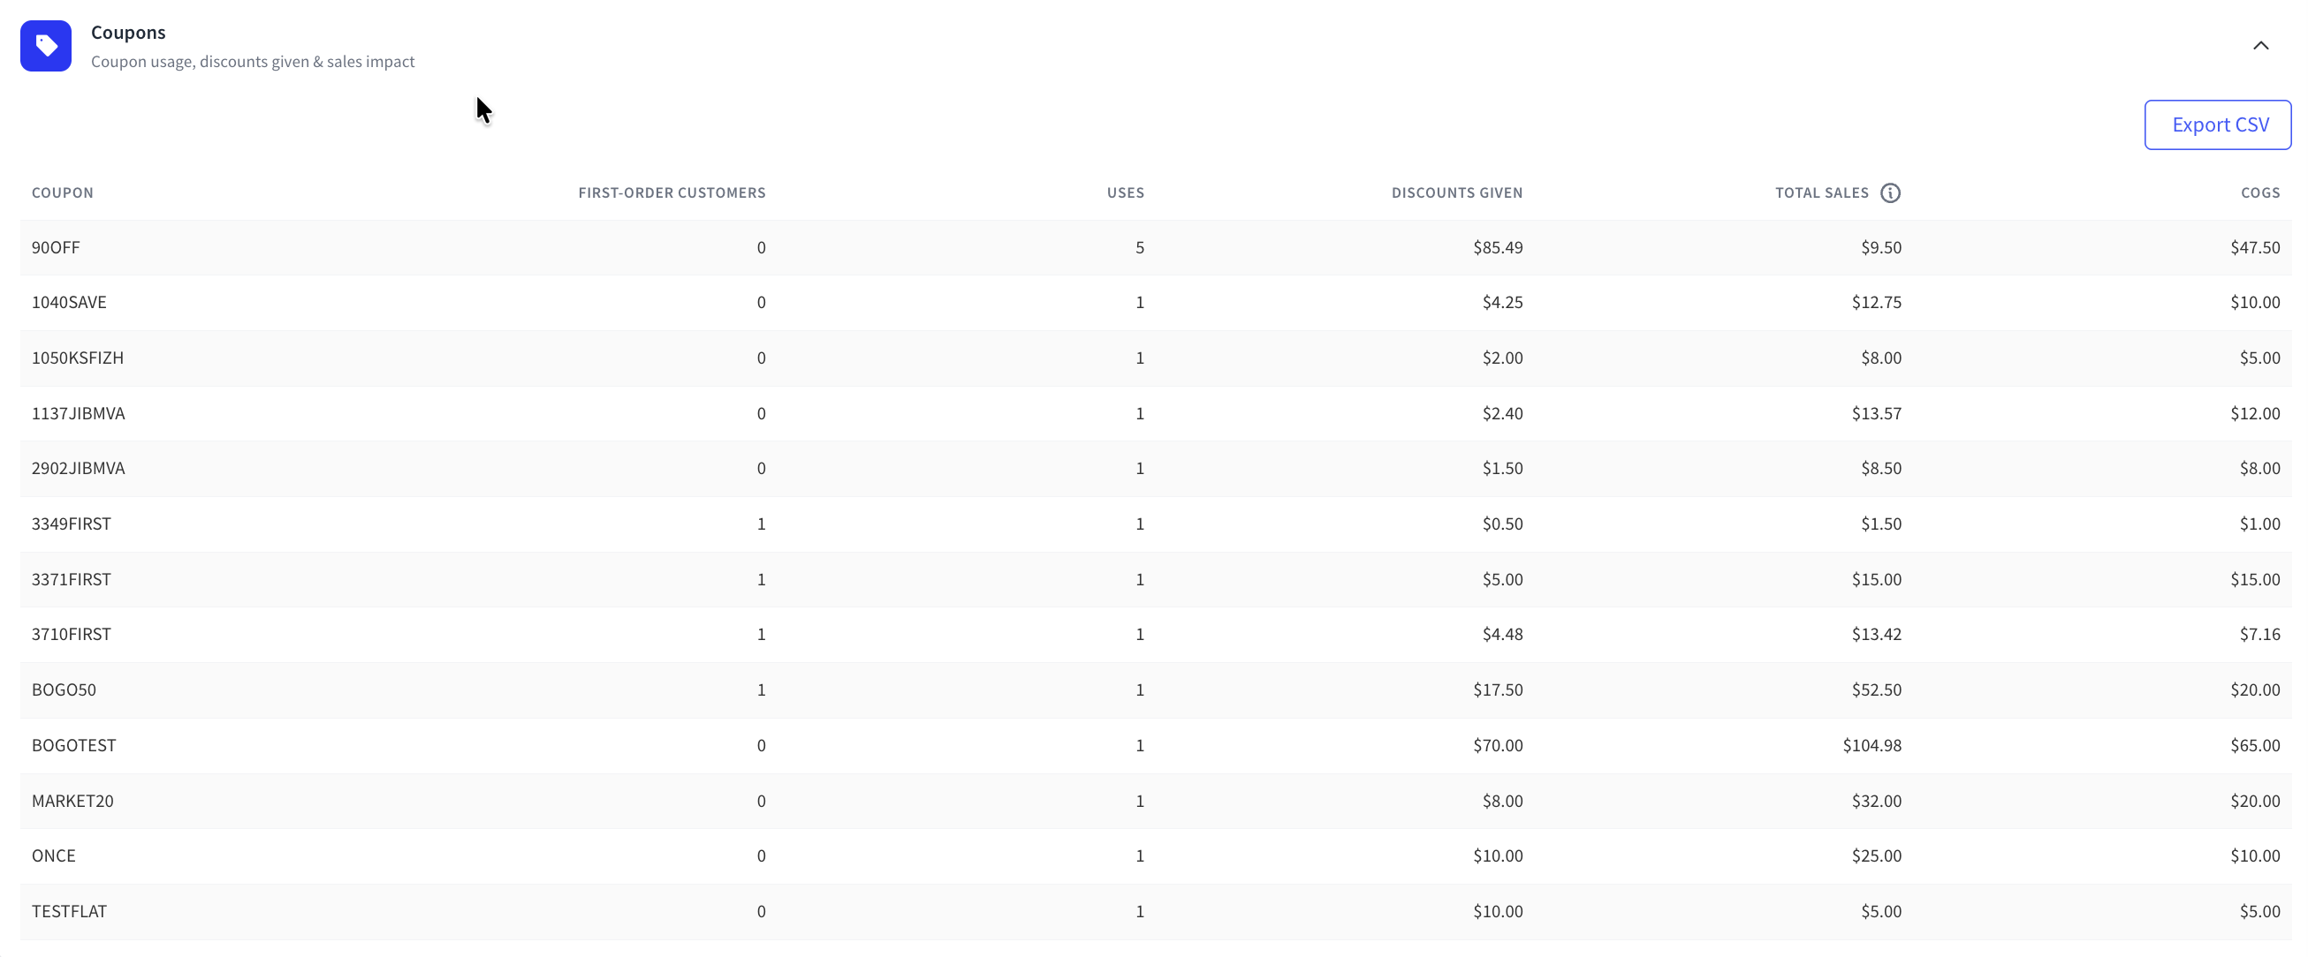Viewport: 2308px width, 957px height.
Task: Click the $104.98 total sales value
Action: (1871, 745)
